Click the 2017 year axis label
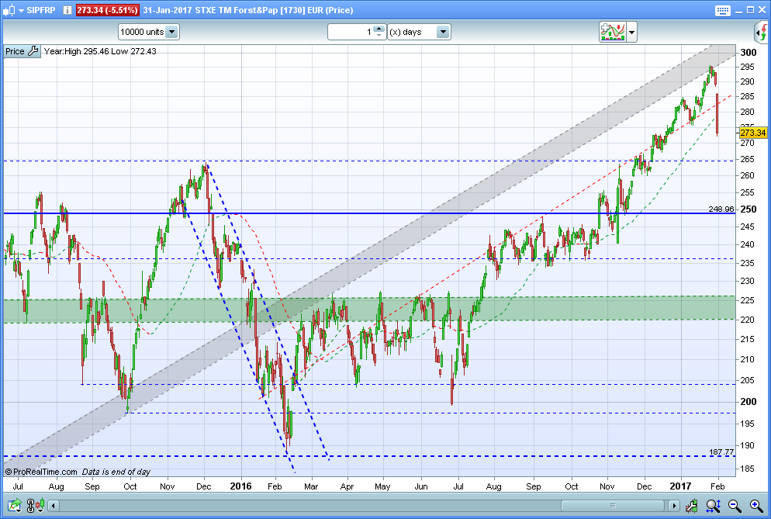This screenshot has height=519, width=771. click(680, 486)
